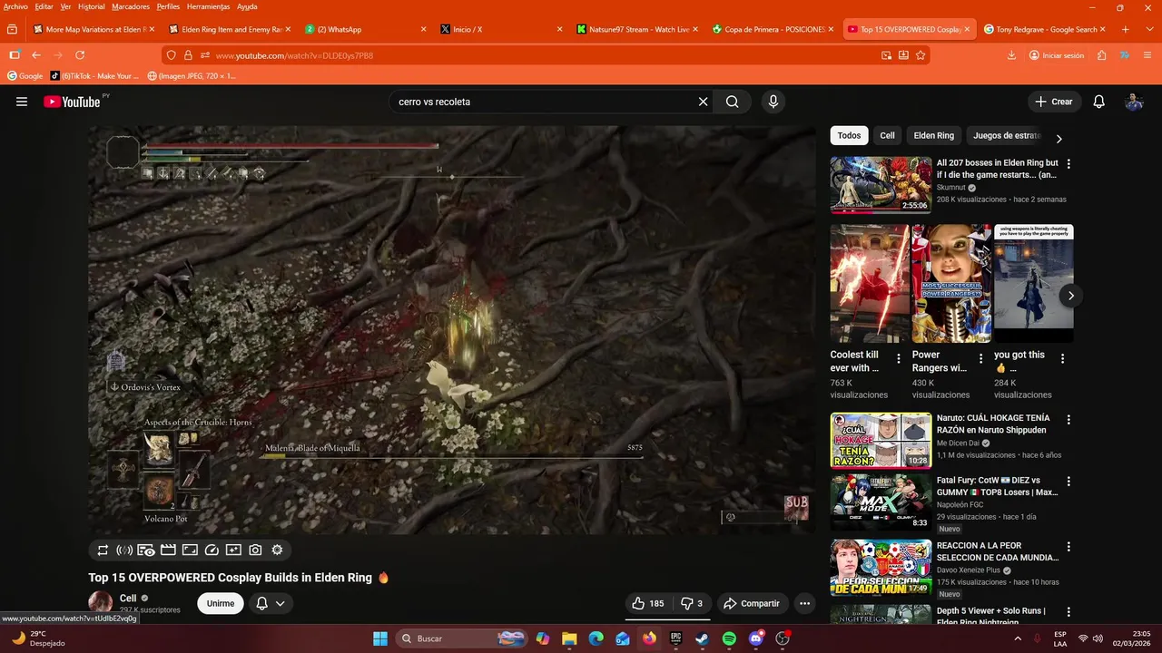
Task: Reload the page with the refresh icon
Action: 80,55
